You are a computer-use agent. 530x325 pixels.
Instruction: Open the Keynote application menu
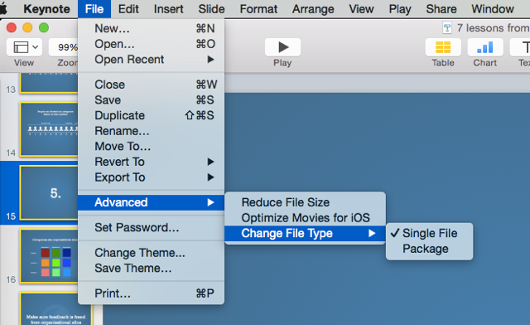46,9
